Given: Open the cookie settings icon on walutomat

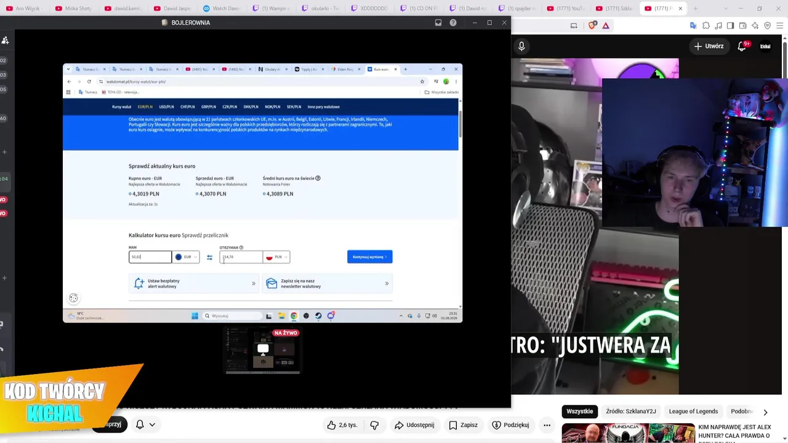Looking at the screenshot, I should [x=73, y=298].
